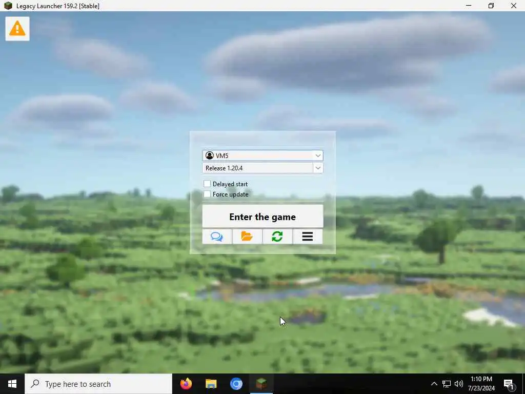
Task: Click the Legacy Launcher title bar icon
Action: (8, 6)
